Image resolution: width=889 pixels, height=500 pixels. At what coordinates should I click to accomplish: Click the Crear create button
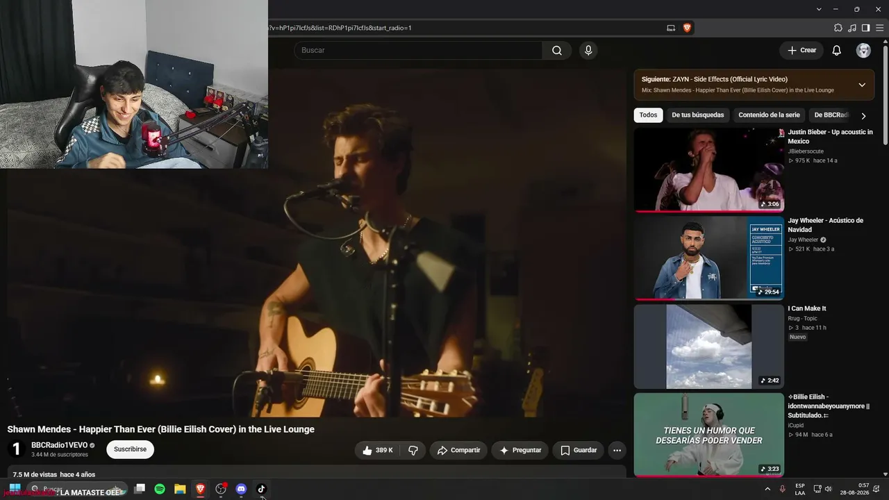click(x=801, y=50)
